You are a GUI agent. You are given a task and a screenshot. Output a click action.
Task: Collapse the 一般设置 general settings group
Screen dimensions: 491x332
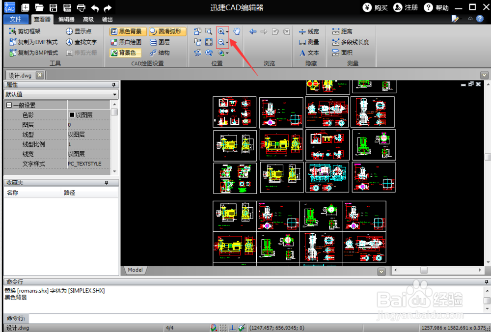click(x=9, y=105)
